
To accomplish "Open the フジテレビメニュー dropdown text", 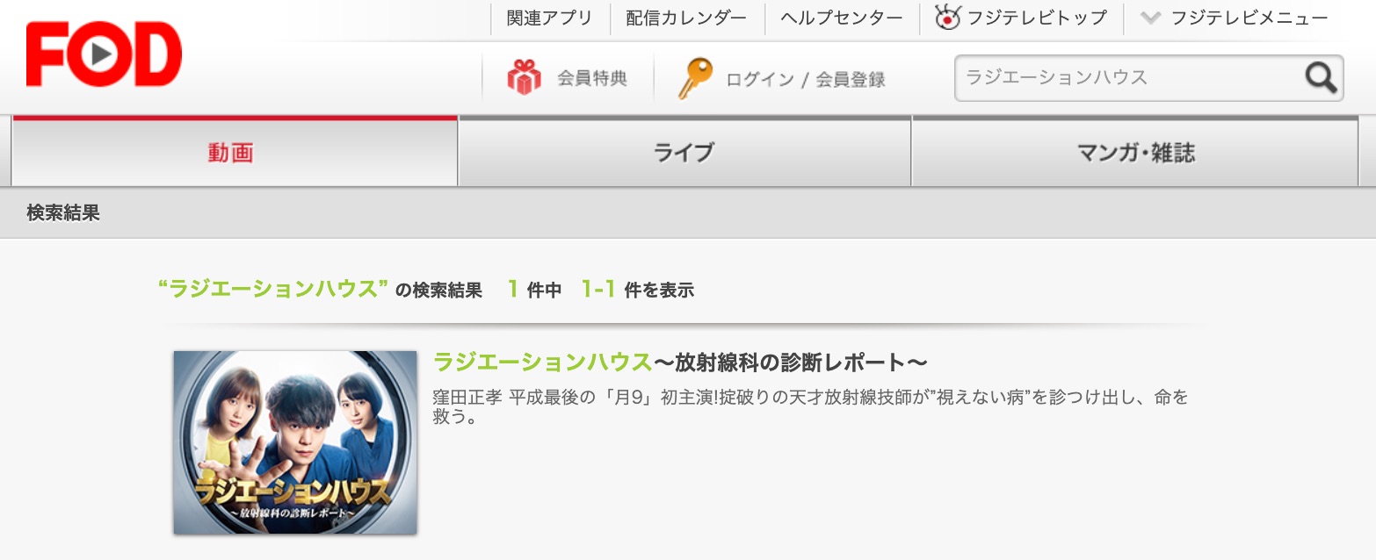I will click(1249, 18).
